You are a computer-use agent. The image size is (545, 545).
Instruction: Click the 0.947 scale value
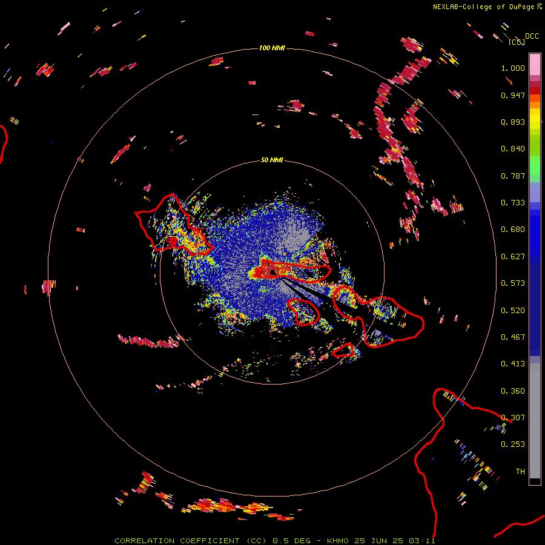(513, 95)
